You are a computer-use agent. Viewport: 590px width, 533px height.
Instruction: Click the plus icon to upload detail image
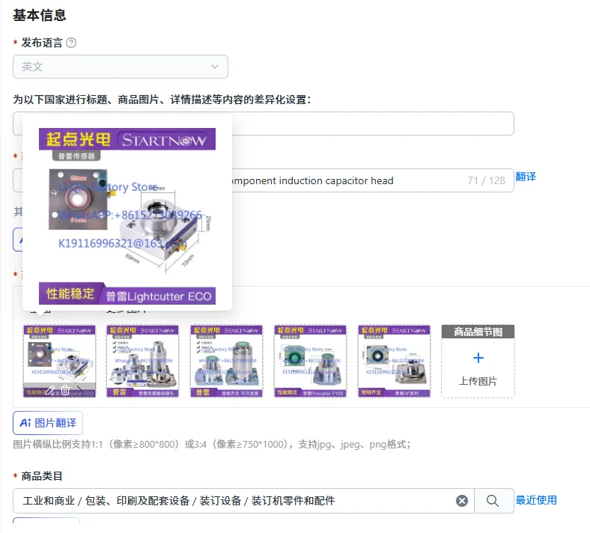[478, 358]
